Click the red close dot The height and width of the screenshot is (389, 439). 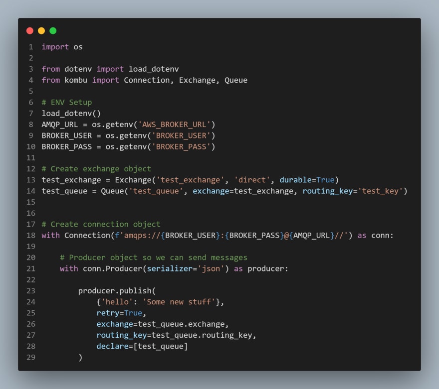29,31
